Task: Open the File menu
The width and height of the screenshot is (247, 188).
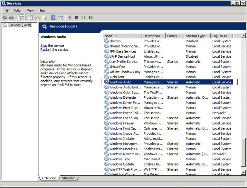Action: [x=6, y=10]
